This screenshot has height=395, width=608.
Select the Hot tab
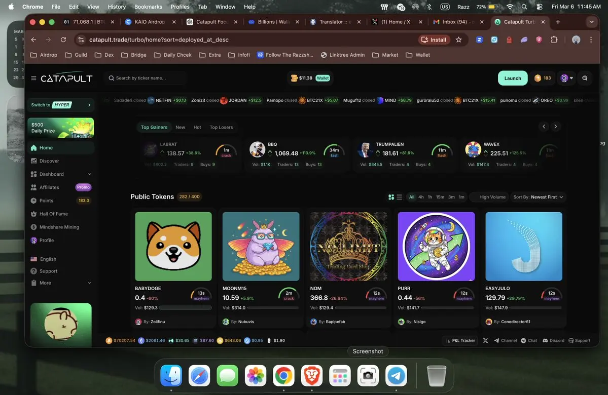point(197,128)
